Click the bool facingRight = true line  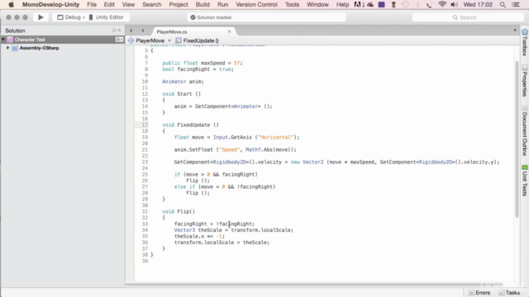[198, 69]
